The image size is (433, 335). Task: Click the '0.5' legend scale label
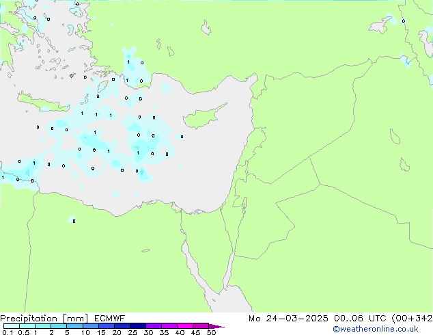pos(24,332)
